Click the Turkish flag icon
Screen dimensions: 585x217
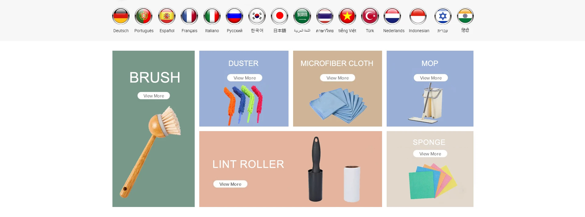(370, 16)
